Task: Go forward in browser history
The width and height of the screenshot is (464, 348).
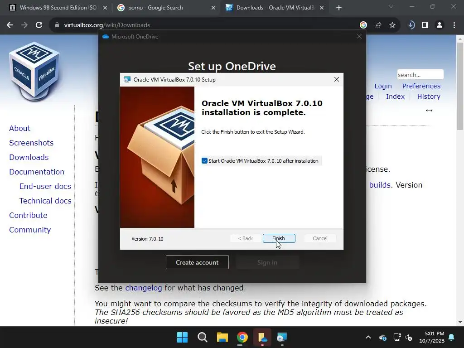Action: click(24, 25)
